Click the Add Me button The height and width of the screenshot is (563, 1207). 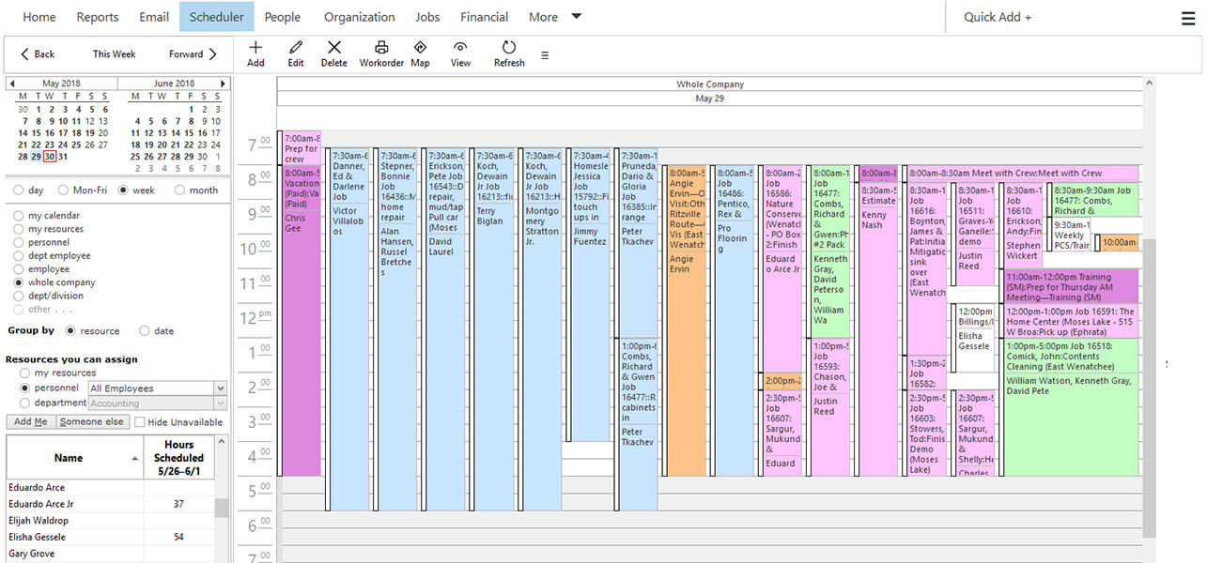(x=30, y=422)
